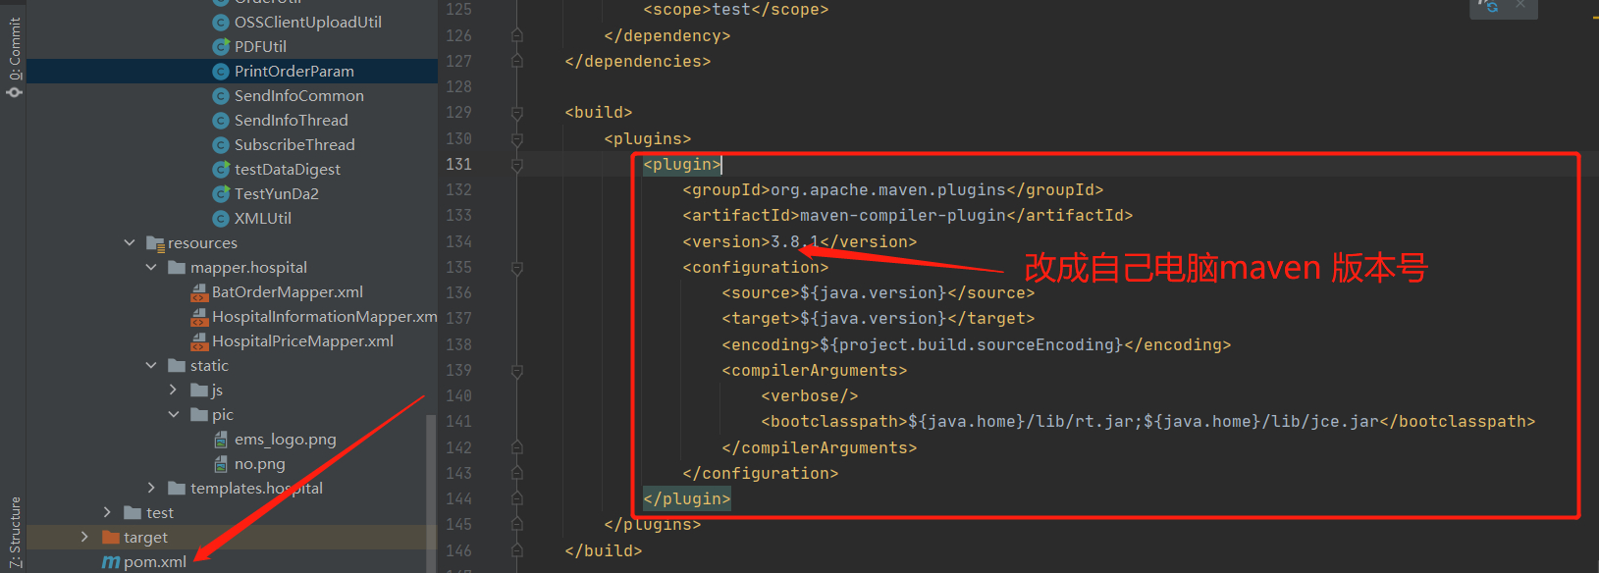The width and height of the screenshot is (1599, 573).
Task: Click the HospitalInformationMapper.xml file icon
Action: [198, 317]
